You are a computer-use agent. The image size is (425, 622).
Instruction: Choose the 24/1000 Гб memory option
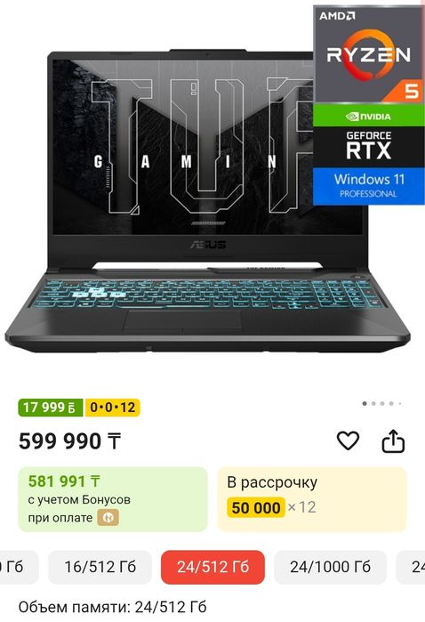[x=330, y=567]
